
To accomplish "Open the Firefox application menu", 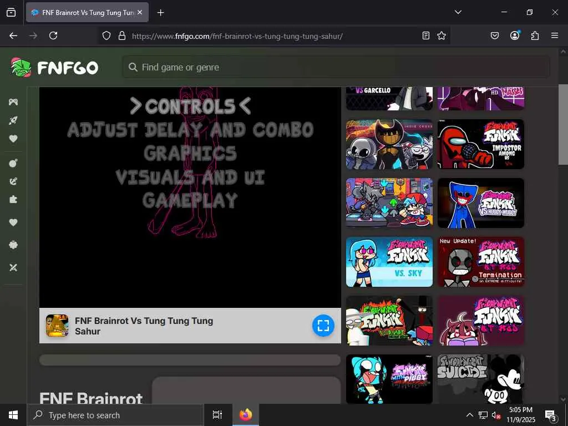I will point(555,35).
